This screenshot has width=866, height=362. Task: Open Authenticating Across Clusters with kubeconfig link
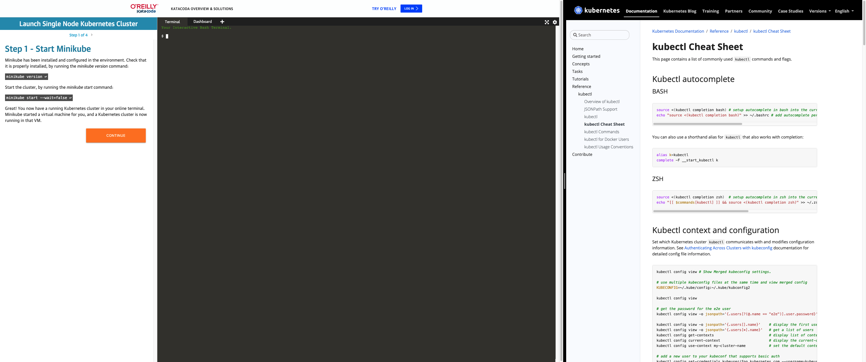[728, 248]
